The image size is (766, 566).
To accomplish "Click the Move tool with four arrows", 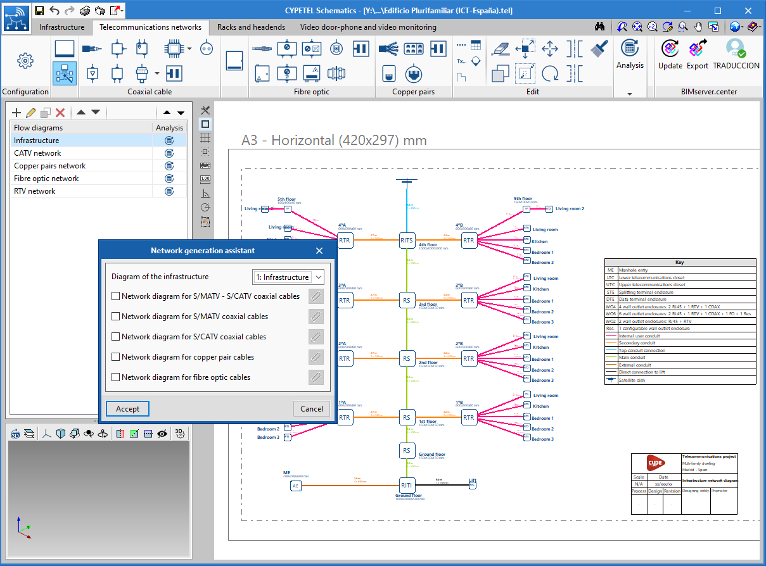I will tap(550, 49).
